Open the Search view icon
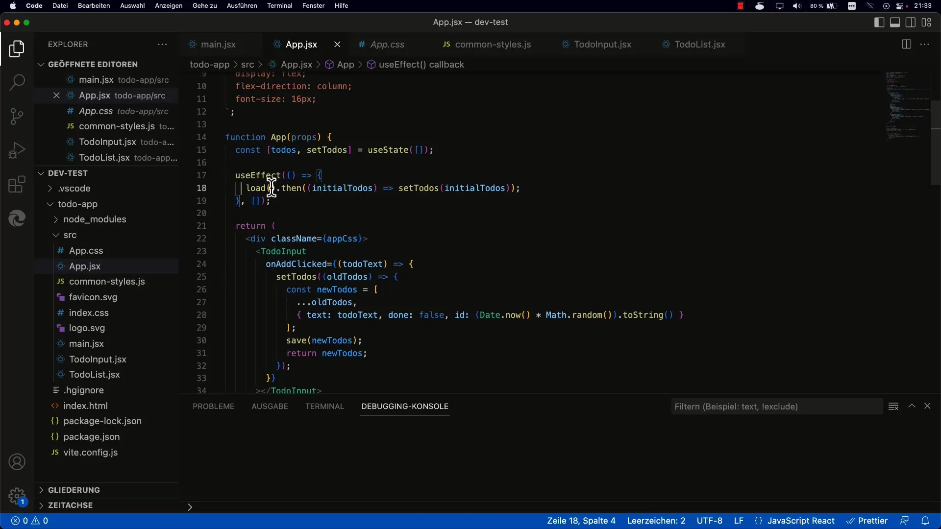 click(17, 82)
